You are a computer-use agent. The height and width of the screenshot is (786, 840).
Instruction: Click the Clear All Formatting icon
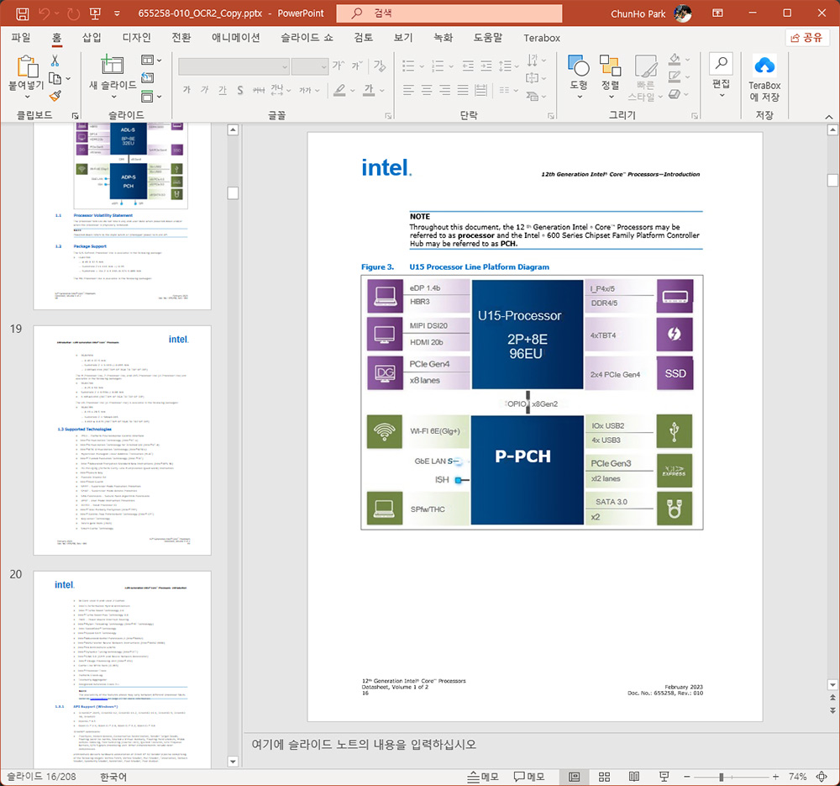click(x=380, y=66)
